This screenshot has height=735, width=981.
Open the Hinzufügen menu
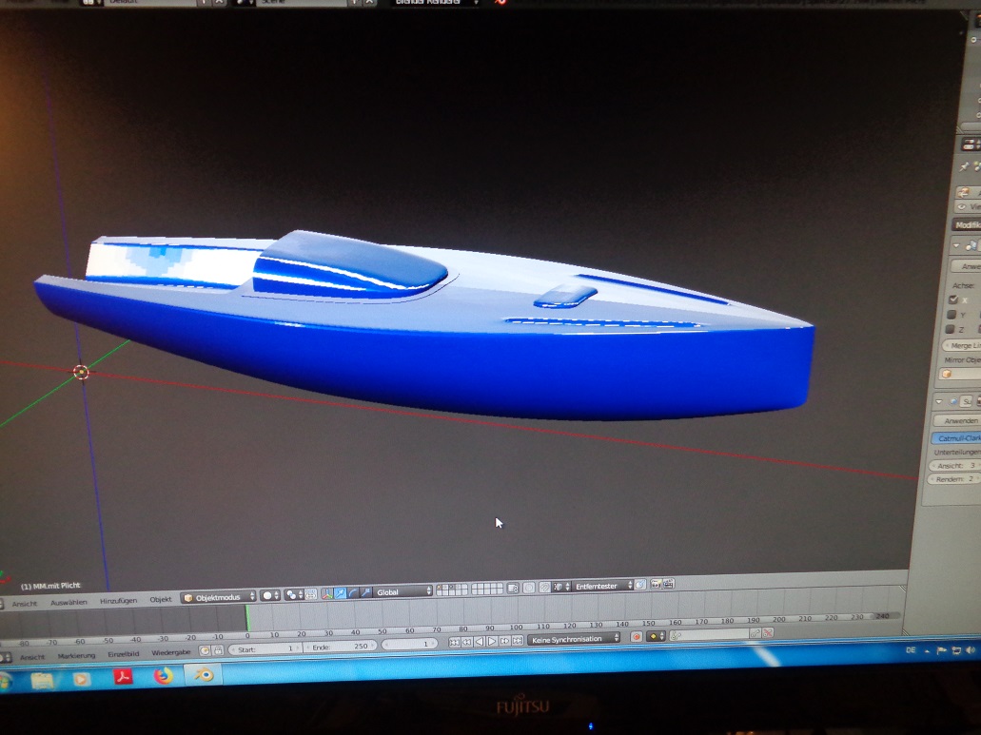pyautogui.click(x=120, y=600)
